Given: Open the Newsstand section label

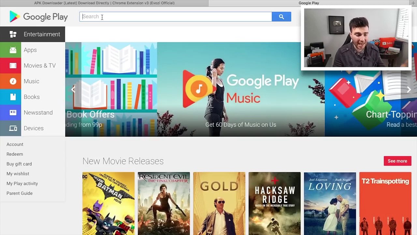Looking at the screenshot, I should [x=38, y=113].
